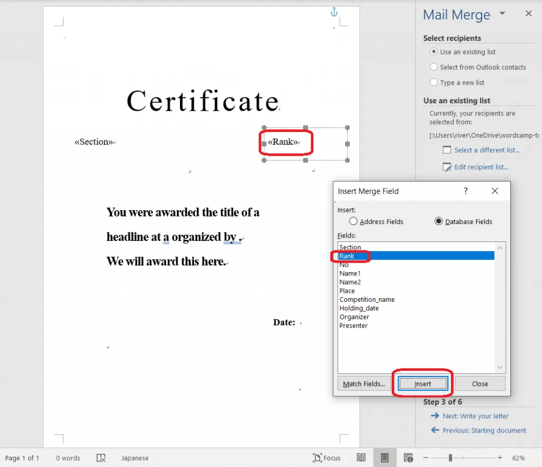Choose 'Type a new list' option
This screenshot has width=542, height=467.
click(434, 83)
